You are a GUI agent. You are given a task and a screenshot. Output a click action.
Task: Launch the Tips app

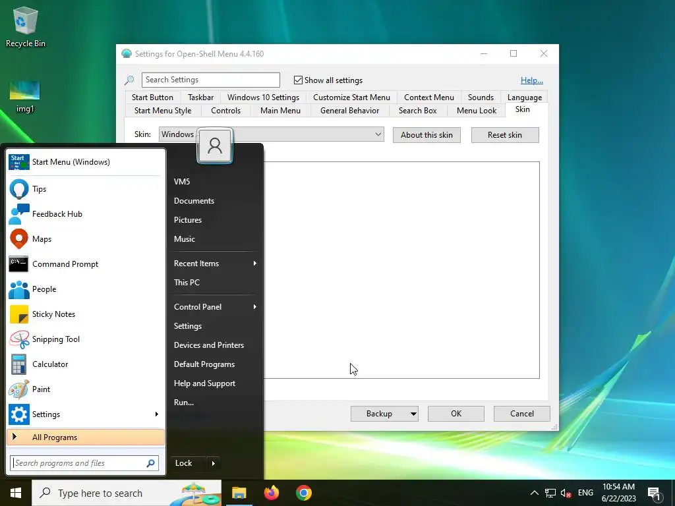coord(86,189)
